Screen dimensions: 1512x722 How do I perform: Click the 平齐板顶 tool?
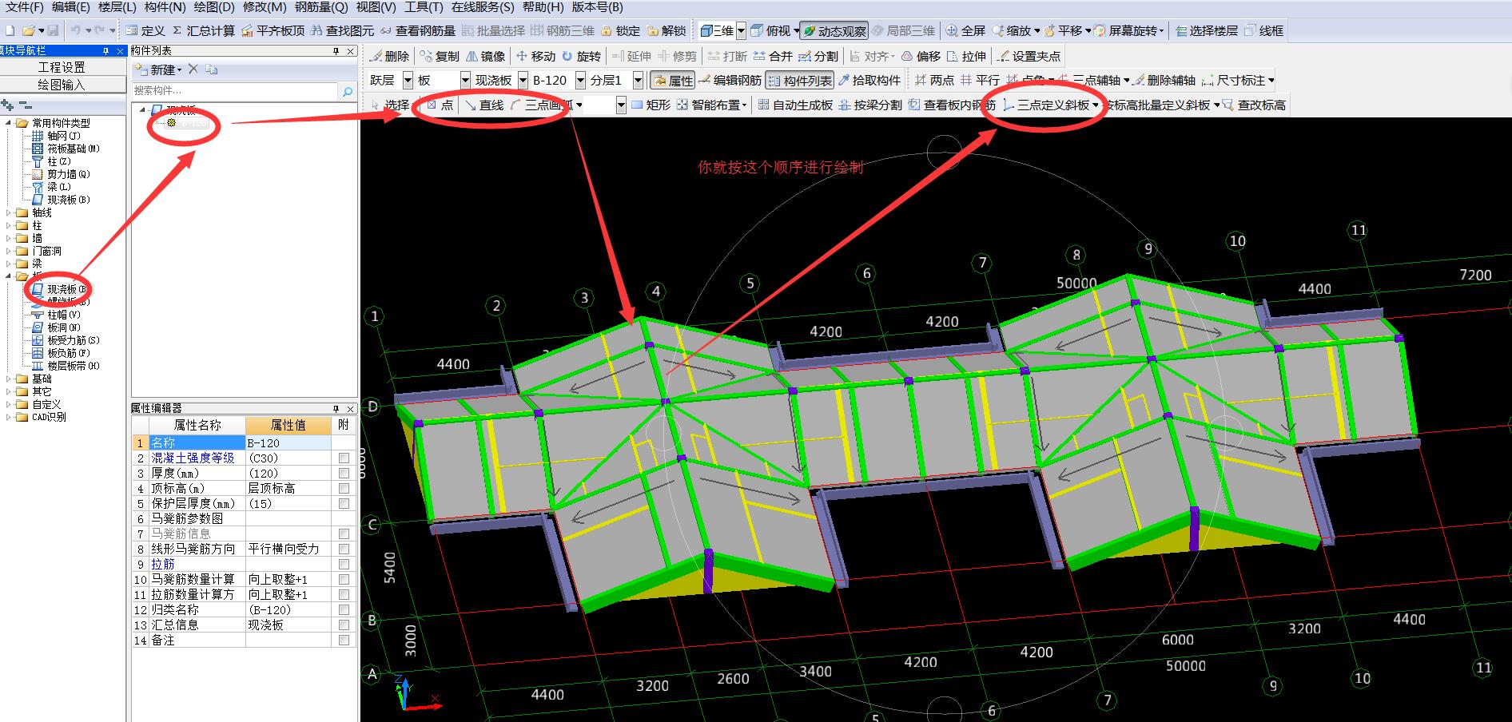272,30
